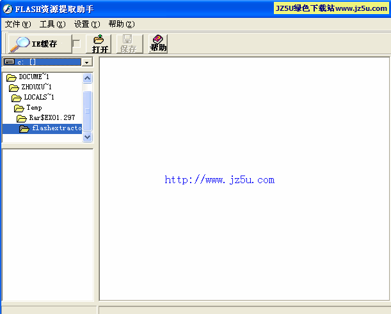Open a file with 打开 button

[99, 44]
